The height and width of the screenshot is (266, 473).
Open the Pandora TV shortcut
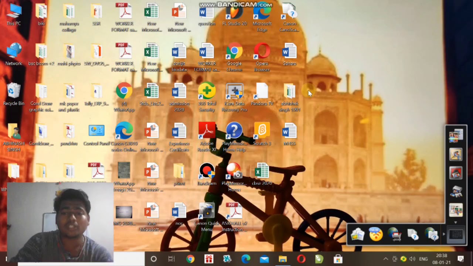pyautogui.click(x=262, y=95)
